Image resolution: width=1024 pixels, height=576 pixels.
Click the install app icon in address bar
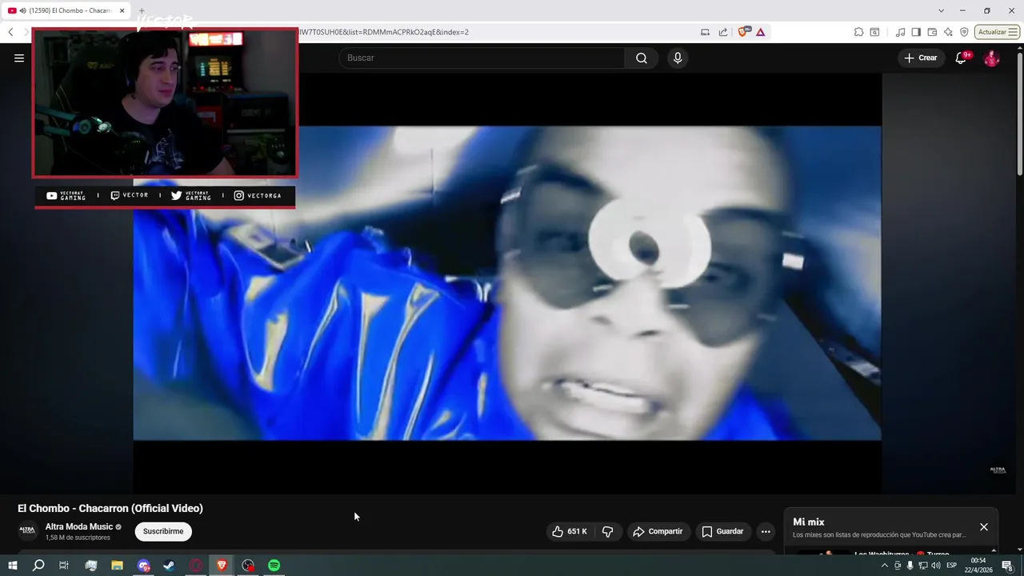(x=705, y=32)
